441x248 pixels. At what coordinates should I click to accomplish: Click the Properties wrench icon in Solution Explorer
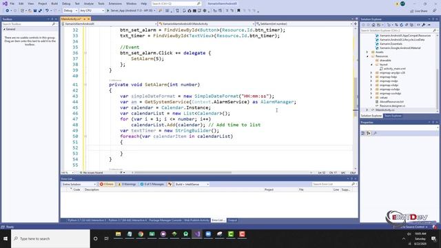[x=424, y=25]
